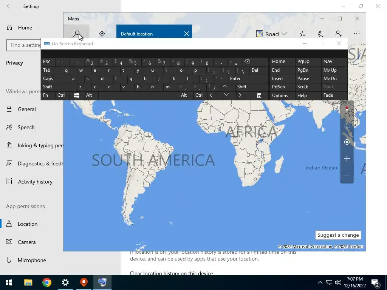
Task: Launch Google Chrome from the taskbar
Action: pos(46,282)
